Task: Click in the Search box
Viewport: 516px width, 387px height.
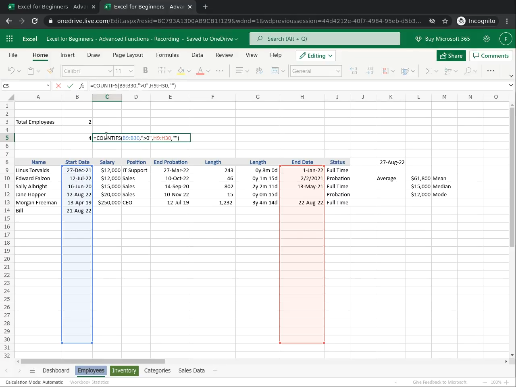Action: [x=325, y=39]
